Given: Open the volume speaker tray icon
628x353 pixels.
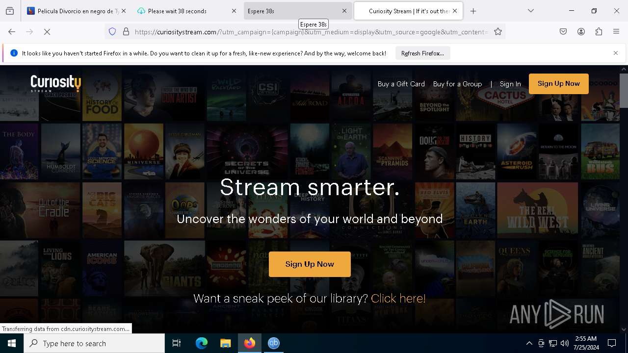Looking at the screenshot, I should [565, 343].
